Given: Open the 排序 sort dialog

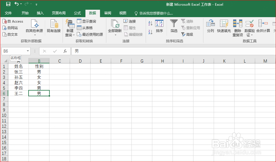Looking at the screenshot, I should pyautogui.click(x=159, y=26).
